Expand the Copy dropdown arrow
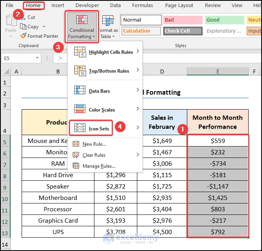Image resolution: width=262 pixels, height=251 pixels. [44, 27]
